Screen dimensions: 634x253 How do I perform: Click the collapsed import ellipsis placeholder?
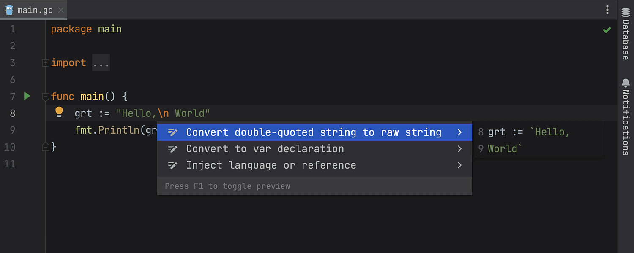click(101, 63)
